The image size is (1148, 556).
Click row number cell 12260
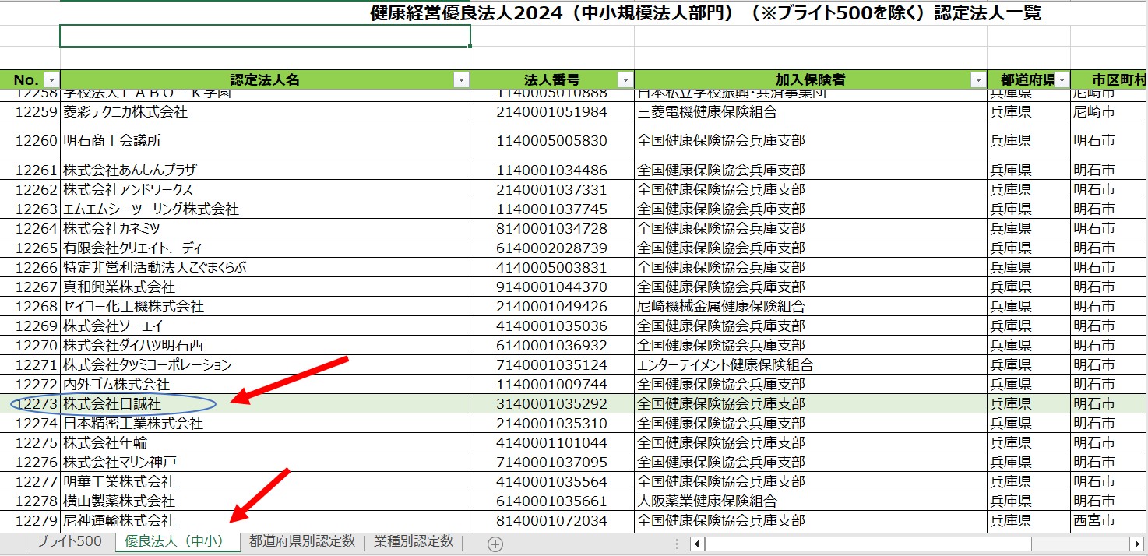[30, 141]
